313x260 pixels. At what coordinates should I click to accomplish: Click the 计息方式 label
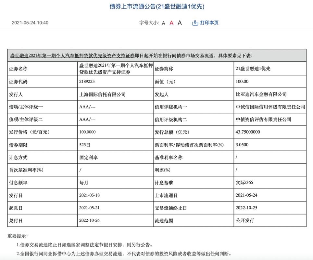coord(18,158)
